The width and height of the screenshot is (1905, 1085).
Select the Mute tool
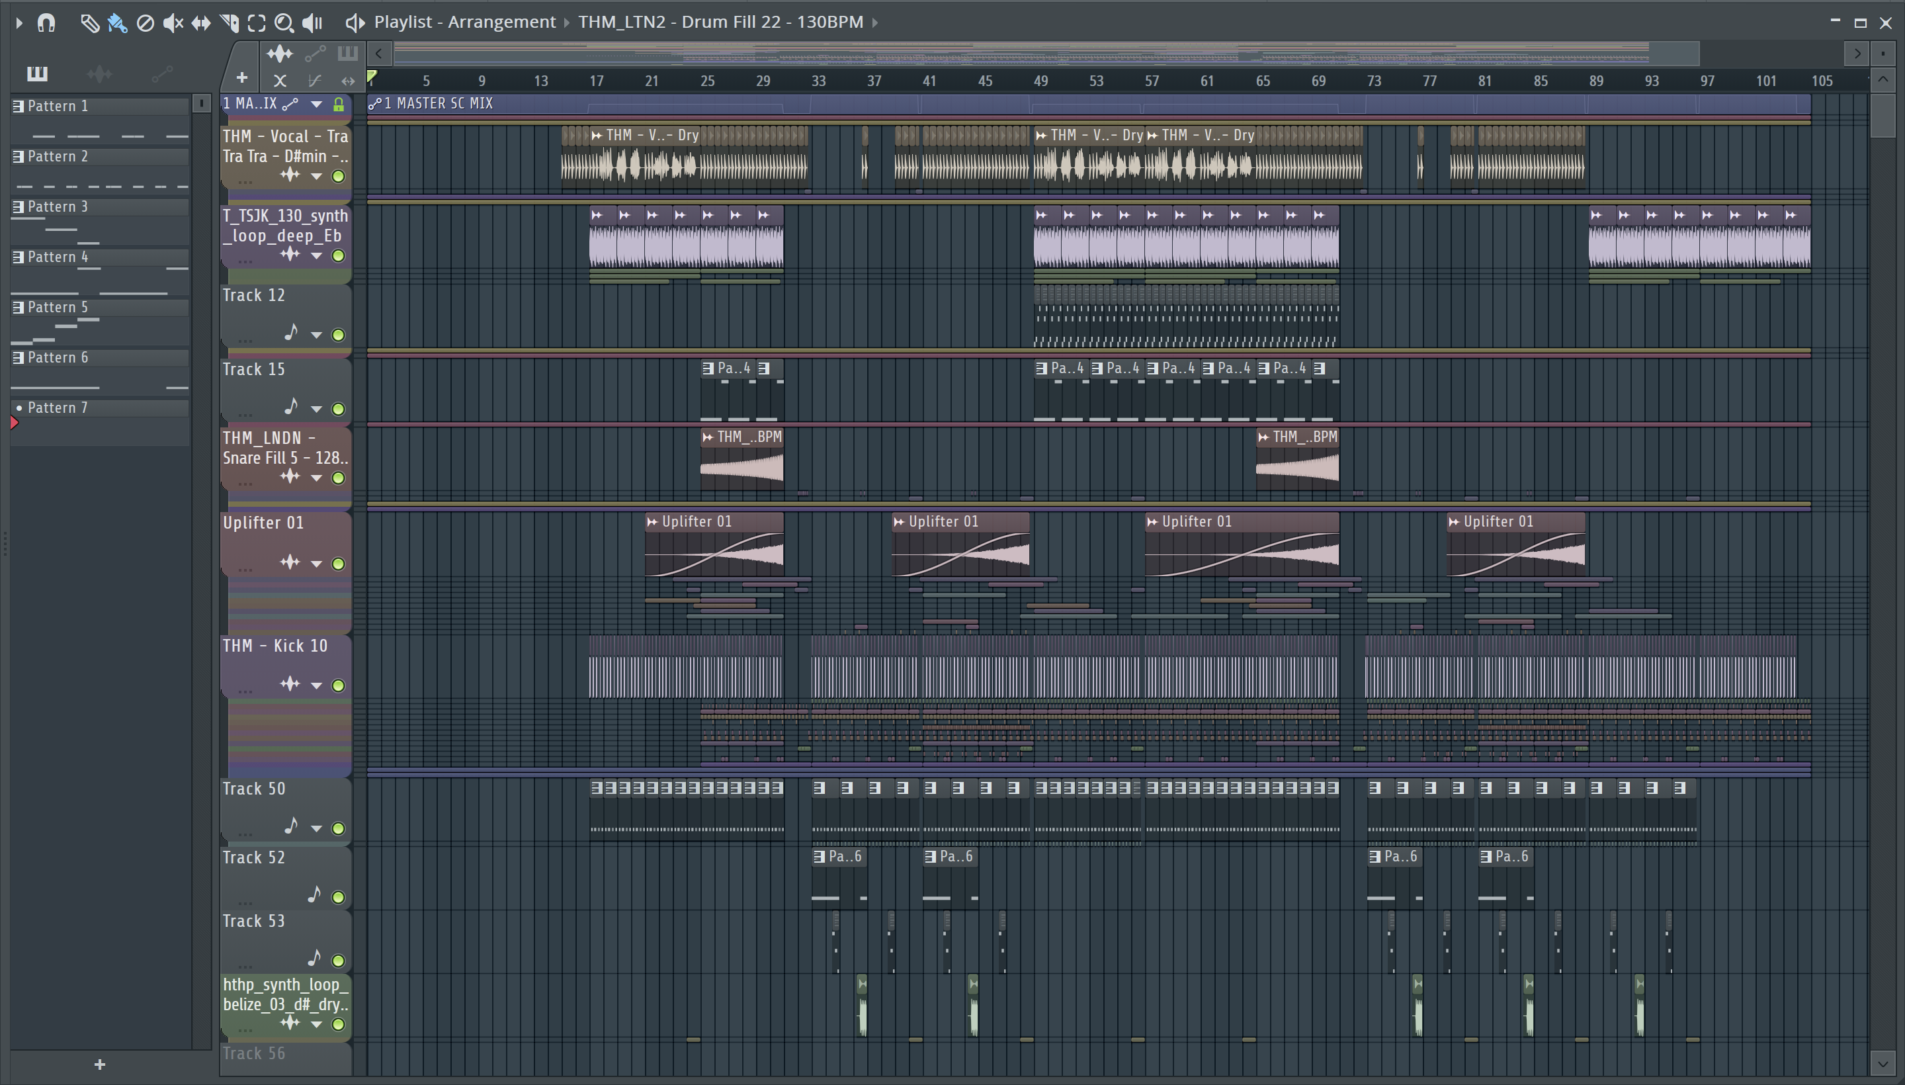coord(173,23)
